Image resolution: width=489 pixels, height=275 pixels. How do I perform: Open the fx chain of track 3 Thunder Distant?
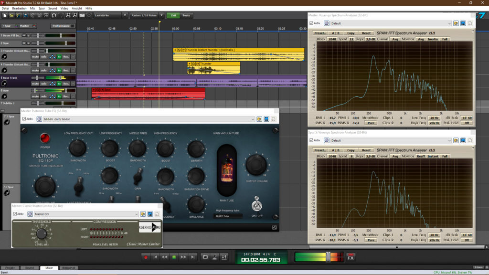[59, 57]
